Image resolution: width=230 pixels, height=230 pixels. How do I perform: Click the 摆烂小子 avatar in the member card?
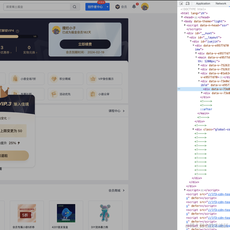pyautogui.click(x=56, y=30)
